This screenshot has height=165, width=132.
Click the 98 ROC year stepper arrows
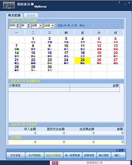[x=28, y=26]
